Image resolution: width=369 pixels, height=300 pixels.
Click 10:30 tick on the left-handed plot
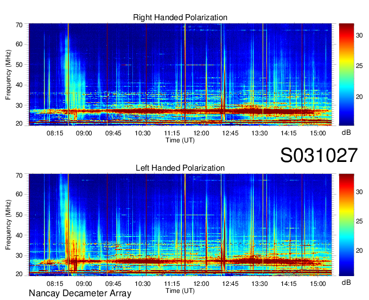[143, 284]
